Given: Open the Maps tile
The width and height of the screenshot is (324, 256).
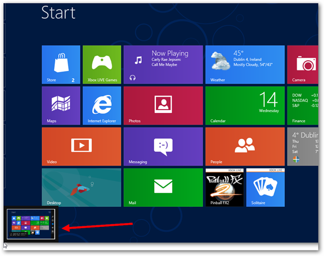Looking at the screenshot, I should coord(61,106).
